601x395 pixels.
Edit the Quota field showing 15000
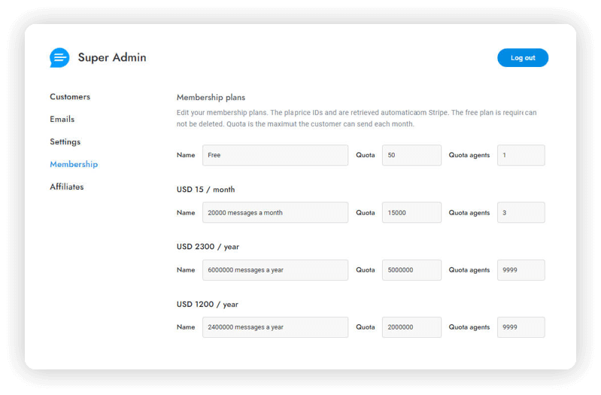click(411, 213)
